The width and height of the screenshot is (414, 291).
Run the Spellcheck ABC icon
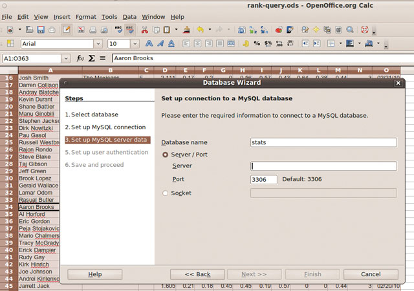[118, 30]
